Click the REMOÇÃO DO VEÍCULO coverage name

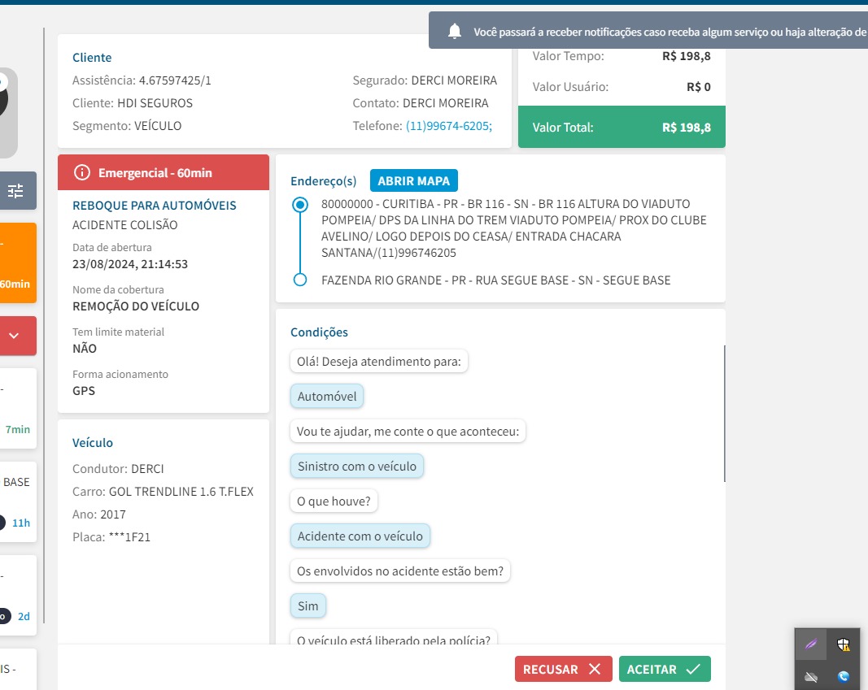(x=136, y=306)
